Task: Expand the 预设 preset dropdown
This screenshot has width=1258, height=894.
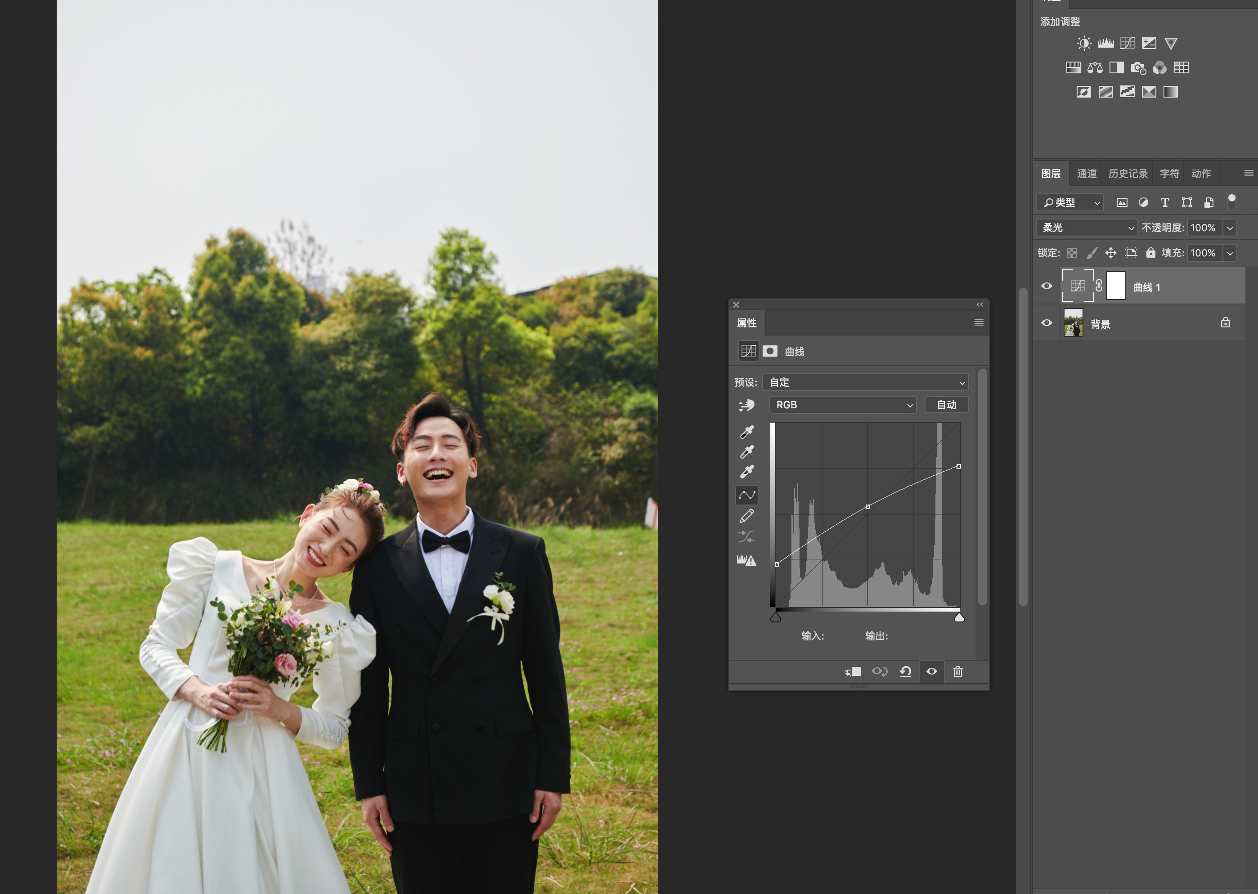Action: pyautogui.click(x=865, y=383)
